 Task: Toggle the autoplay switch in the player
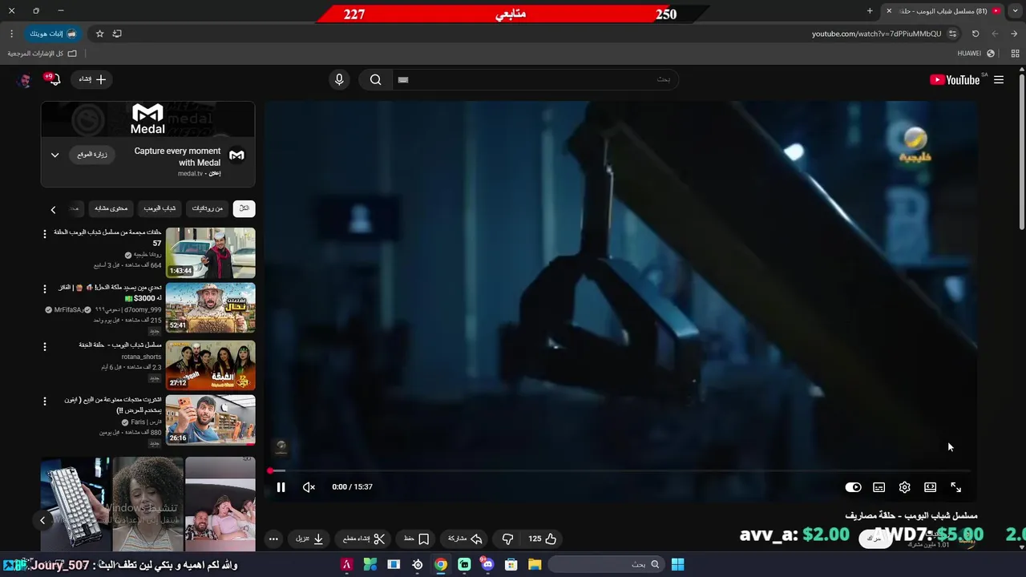coord(853,487)
